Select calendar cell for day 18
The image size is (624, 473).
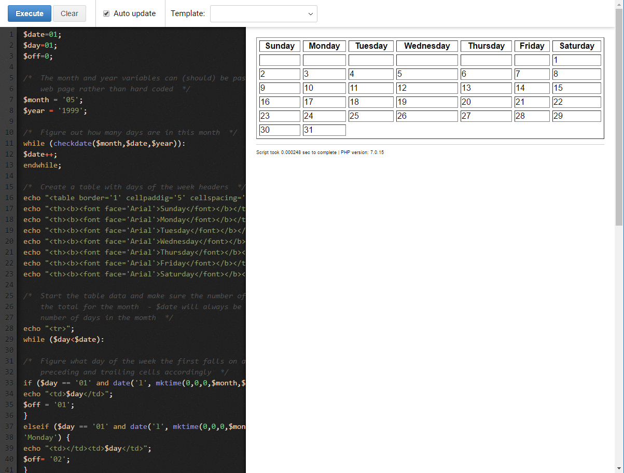point(371,102)
